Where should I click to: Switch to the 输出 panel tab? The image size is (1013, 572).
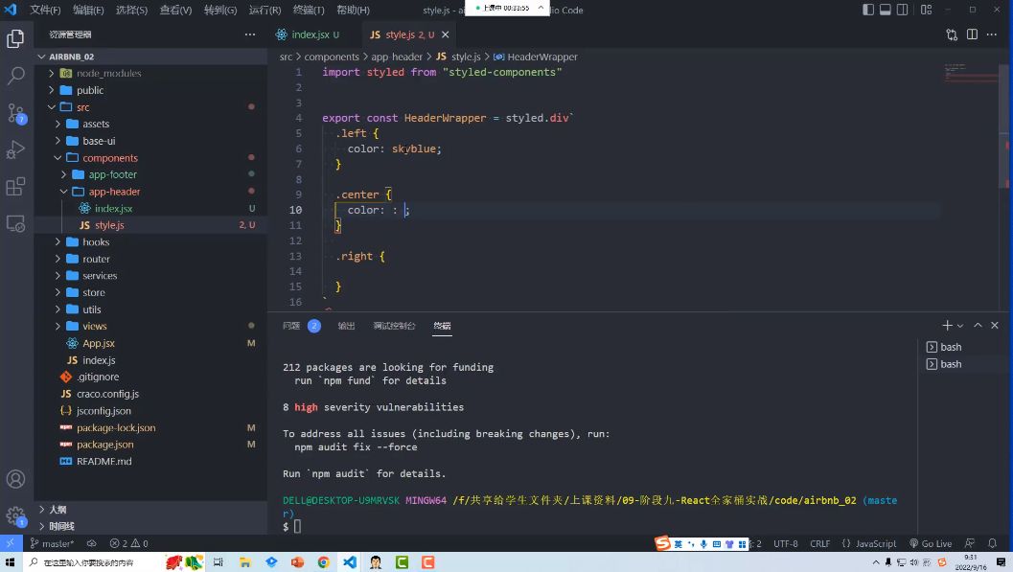pyautogui.click(x=345, y=326)
